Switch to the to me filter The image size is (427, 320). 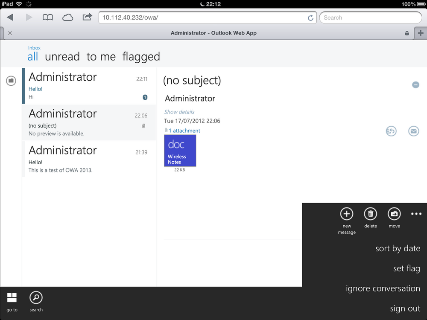coord(101,57)
